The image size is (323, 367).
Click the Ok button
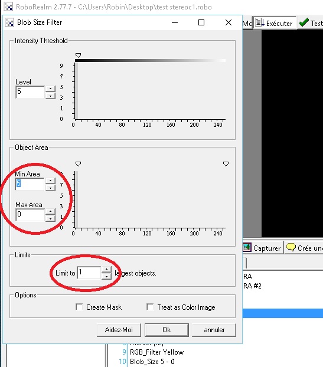167,330
